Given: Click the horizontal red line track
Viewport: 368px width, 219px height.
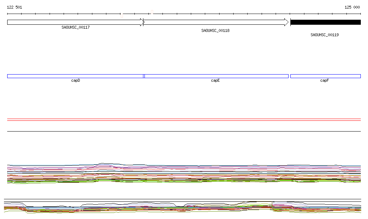Looking at the screenshot, I should click(x=184, y=120).
